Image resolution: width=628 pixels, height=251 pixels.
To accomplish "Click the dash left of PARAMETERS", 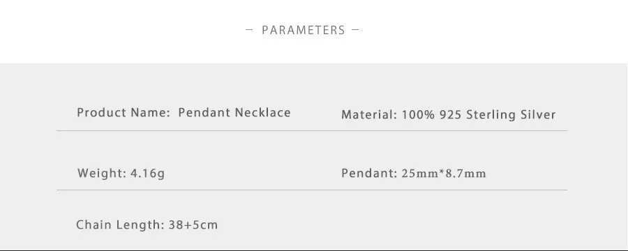I will [x=249, y=29].
